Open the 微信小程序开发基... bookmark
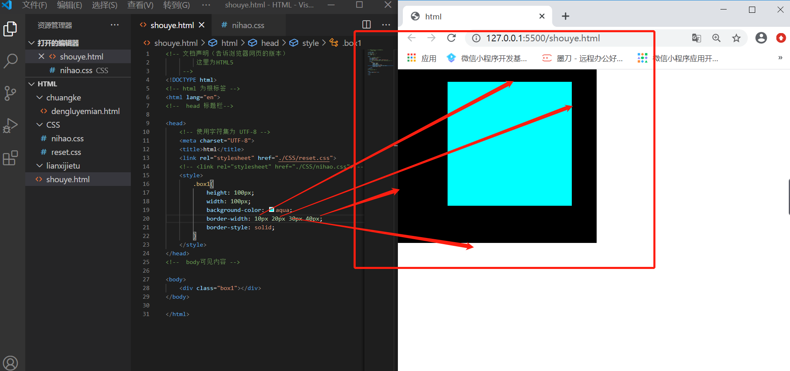 pos(487,58)
